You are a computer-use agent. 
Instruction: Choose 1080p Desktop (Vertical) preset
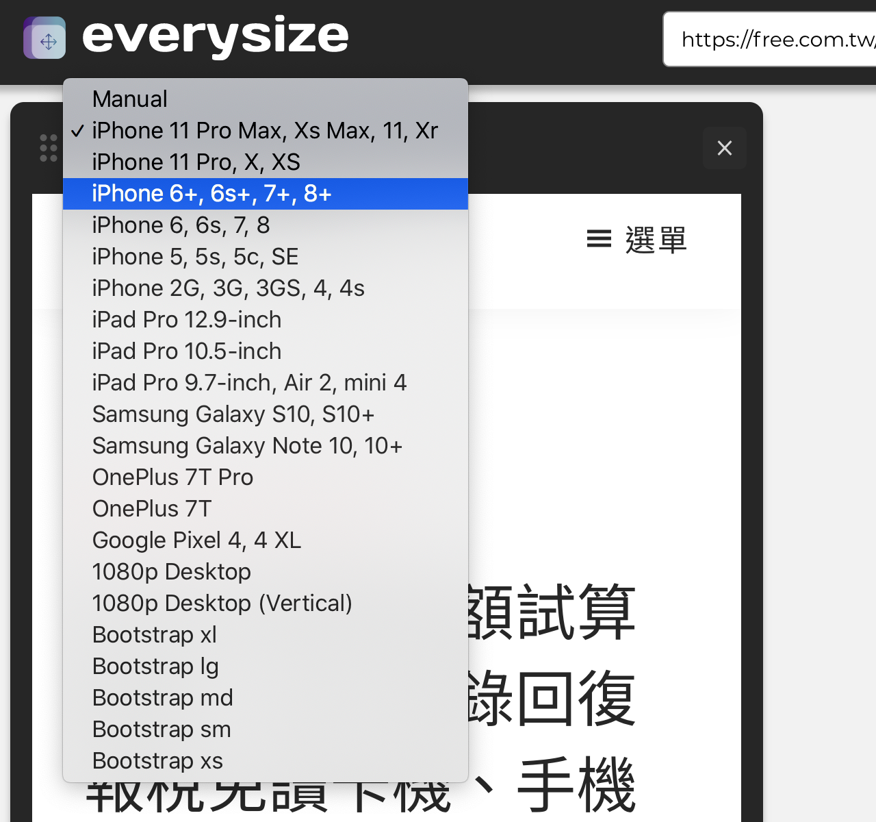coord(266,603)
